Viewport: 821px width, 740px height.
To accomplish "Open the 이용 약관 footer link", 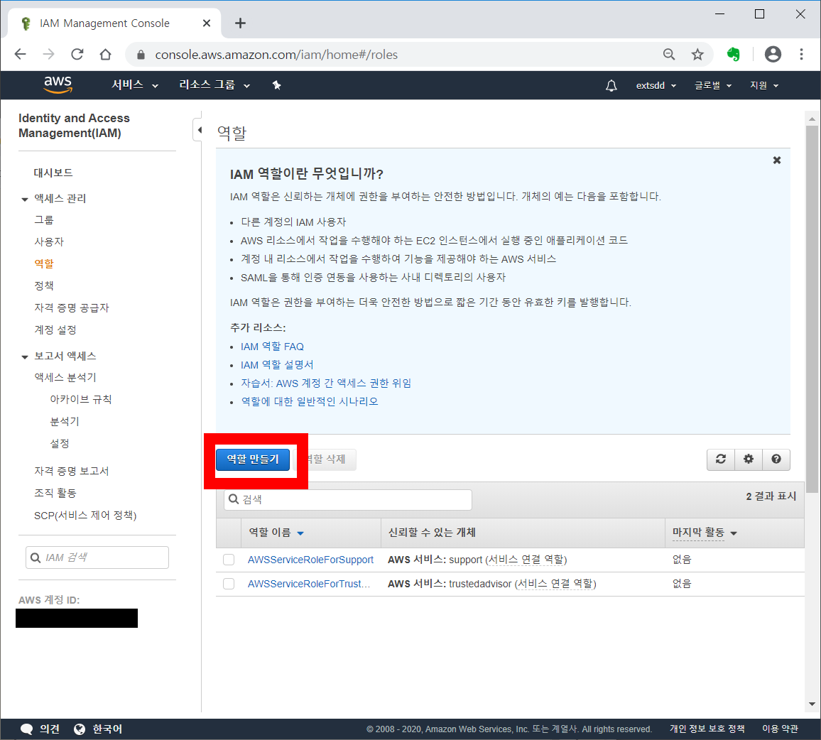I will tap(780, 729).
